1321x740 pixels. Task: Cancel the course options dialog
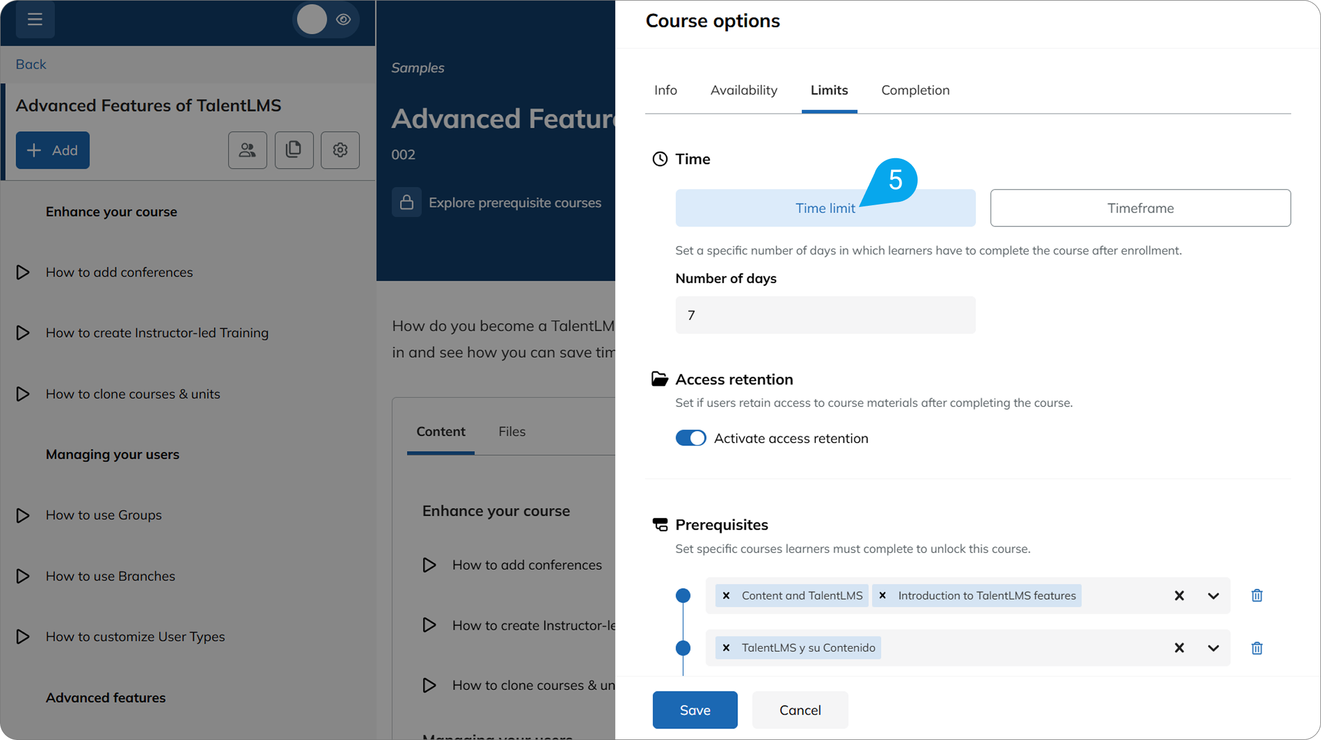[x=800, y=710]
